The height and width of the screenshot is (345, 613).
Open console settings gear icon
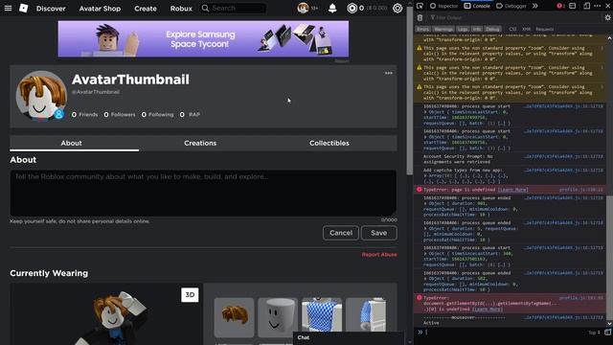point(607,17)
